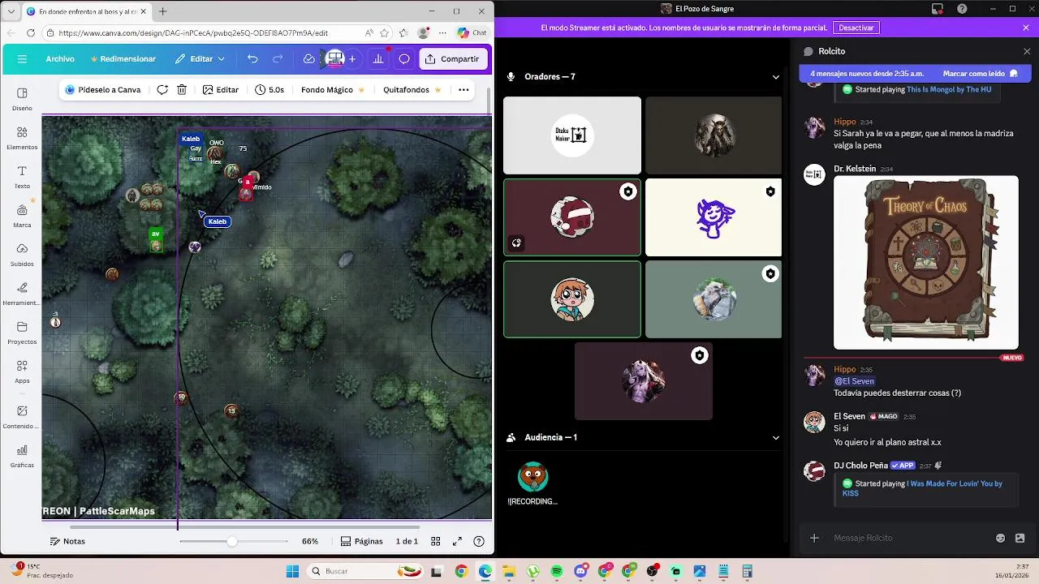Open the Apps side panel

click(22, 371)
